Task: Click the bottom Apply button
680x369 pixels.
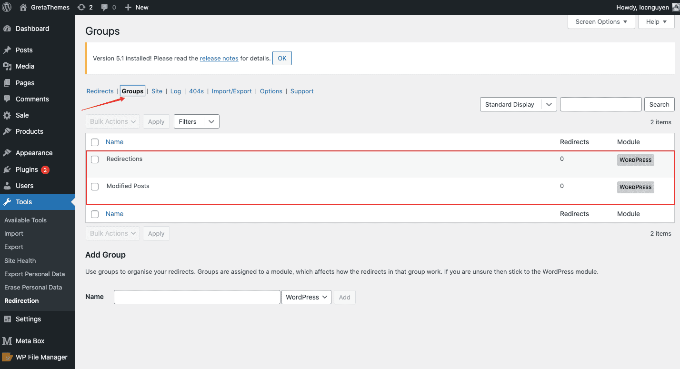Action: point(156,233)
